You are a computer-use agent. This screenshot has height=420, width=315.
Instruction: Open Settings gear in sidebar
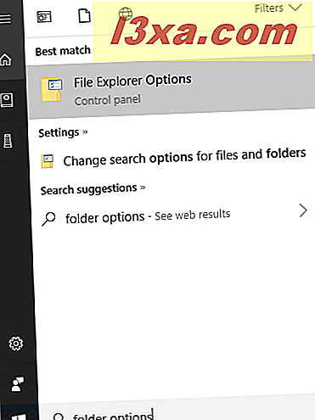[16, 344]
